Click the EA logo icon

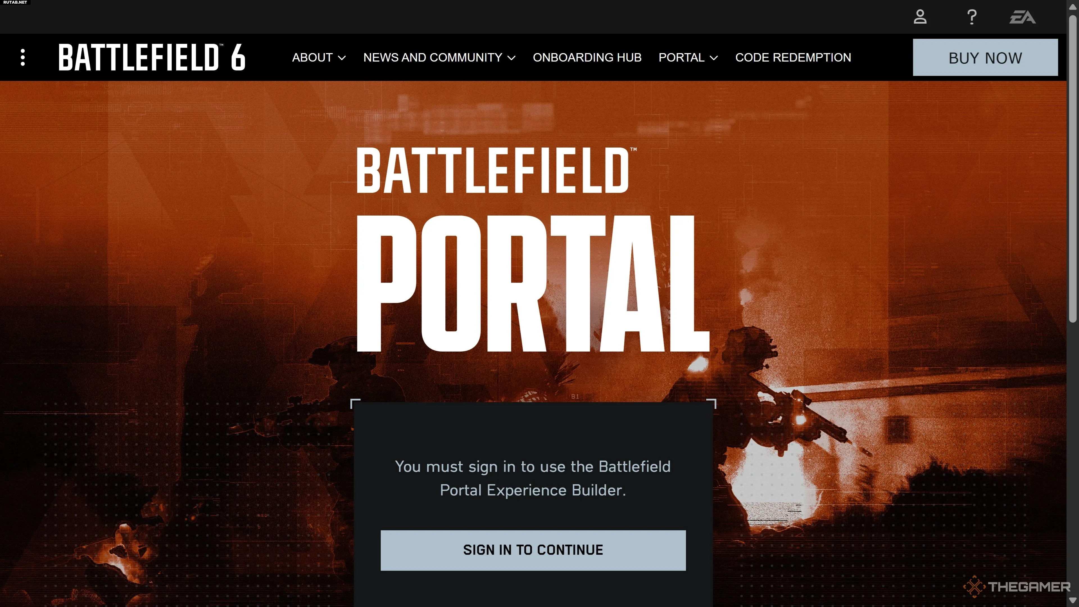coord(1023,17)
